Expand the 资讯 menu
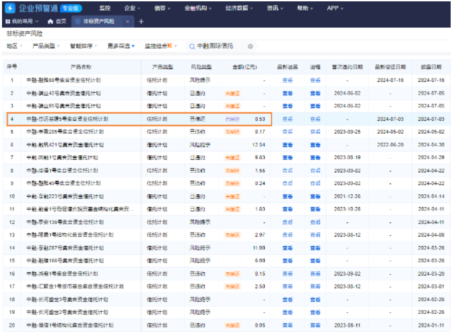Image resolution: width=452 pixels, height=336 pixels. coord(275,8)
